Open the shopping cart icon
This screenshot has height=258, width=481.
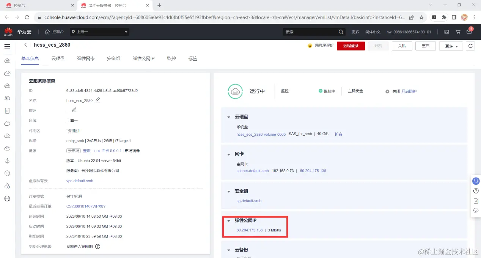point(458,32)
